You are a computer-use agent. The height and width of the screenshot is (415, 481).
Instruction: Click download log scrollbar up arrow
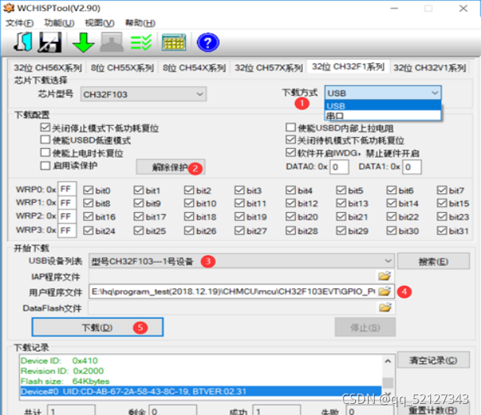pos(388,361)
